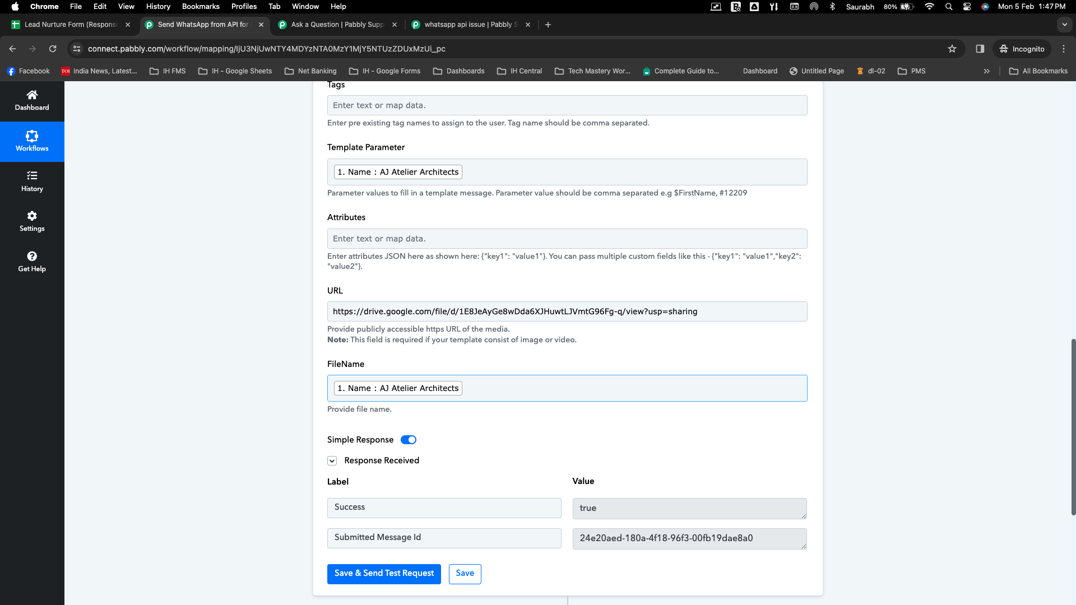
Task: Open the View menu
Action: pyautogui.click(x=126, y=7)
